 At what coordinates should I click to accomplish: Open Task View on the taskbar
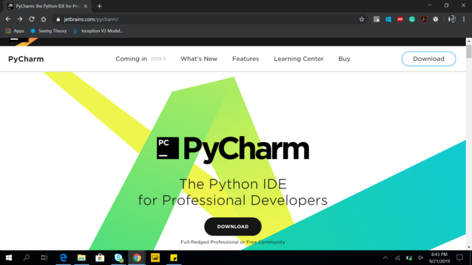coord(45,258)
